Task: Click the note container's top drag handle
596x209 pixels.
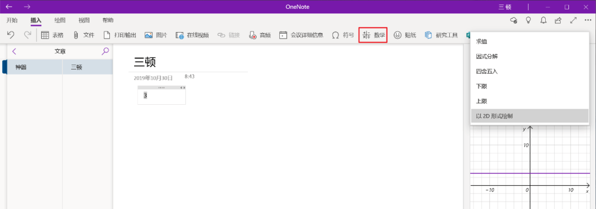Action: click(161, 87)
